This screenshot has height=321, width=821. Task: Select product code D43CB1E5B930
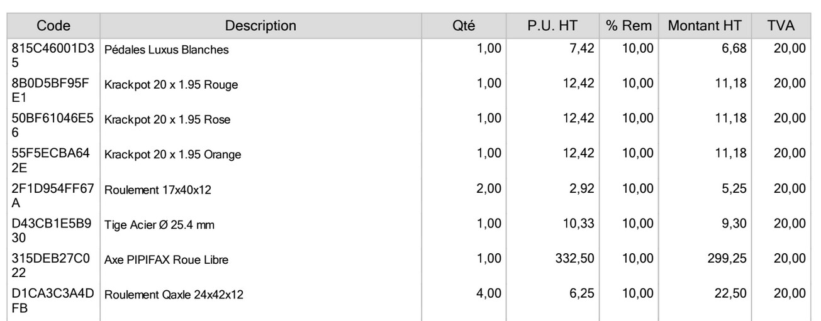point(53,222)
